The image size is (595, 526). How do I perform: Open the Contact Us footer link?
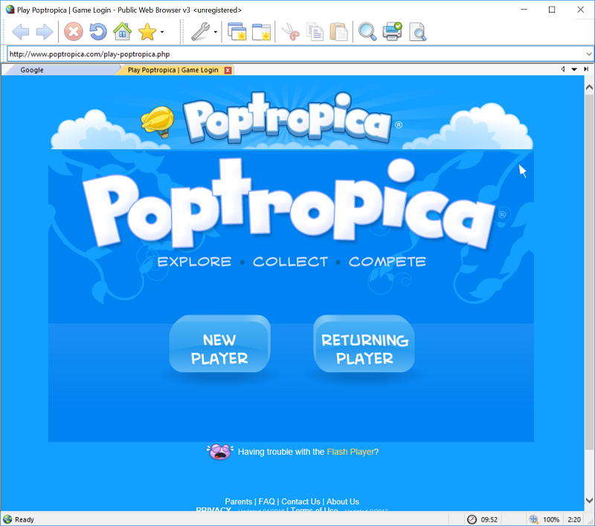(x=300, y=501)
